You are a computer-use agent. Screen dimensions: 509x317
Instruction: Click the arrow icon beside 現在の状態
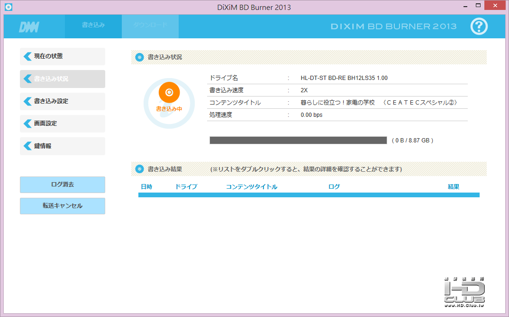tap(27, 56)
